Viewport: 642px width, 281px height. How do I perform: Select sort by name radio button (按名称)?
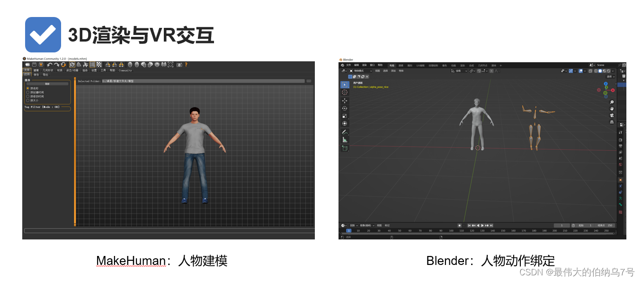(x=27, y=88)
